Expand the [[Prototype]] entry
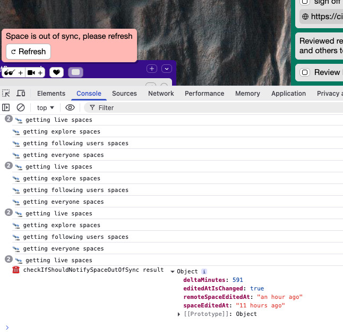 pos(179,314)
